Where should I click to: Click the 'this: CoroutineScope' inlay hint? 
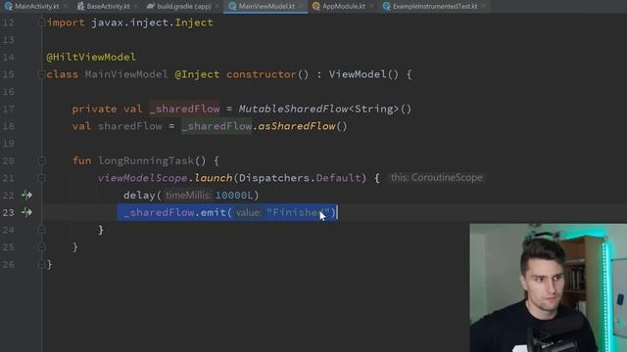coord(436,178)
